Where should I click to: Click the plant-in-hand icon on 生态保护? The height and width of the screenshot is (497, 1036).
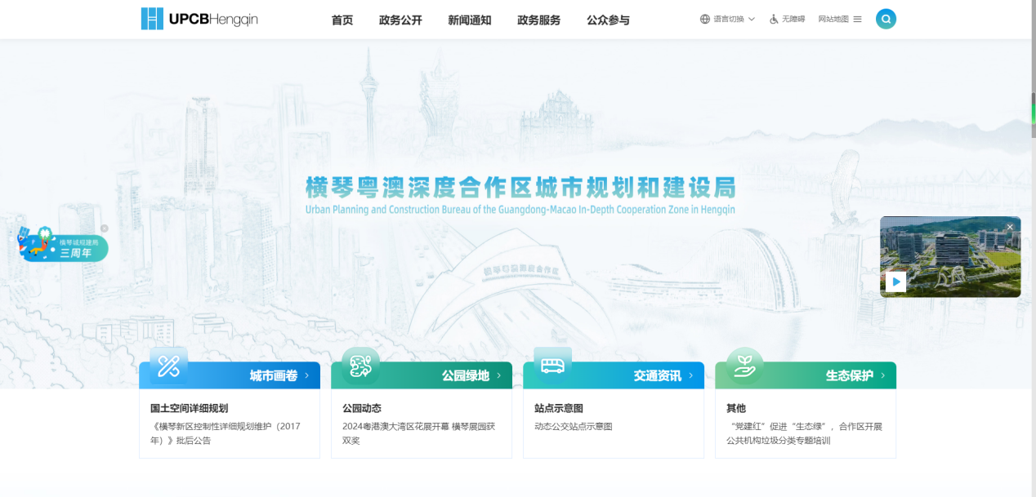click(x=744, y=366)
